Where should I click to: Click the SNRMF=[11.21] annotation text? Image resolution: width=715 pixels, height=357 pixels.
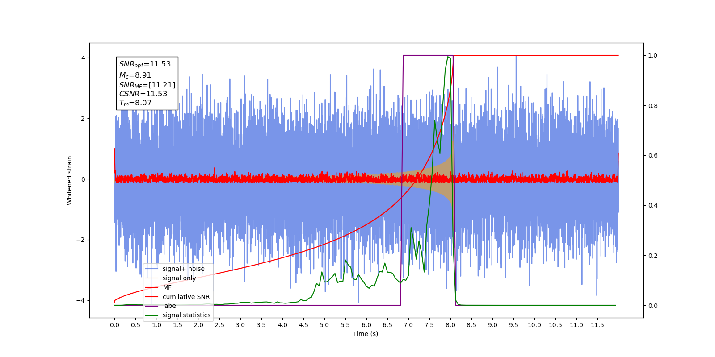(x=147, y=85)
